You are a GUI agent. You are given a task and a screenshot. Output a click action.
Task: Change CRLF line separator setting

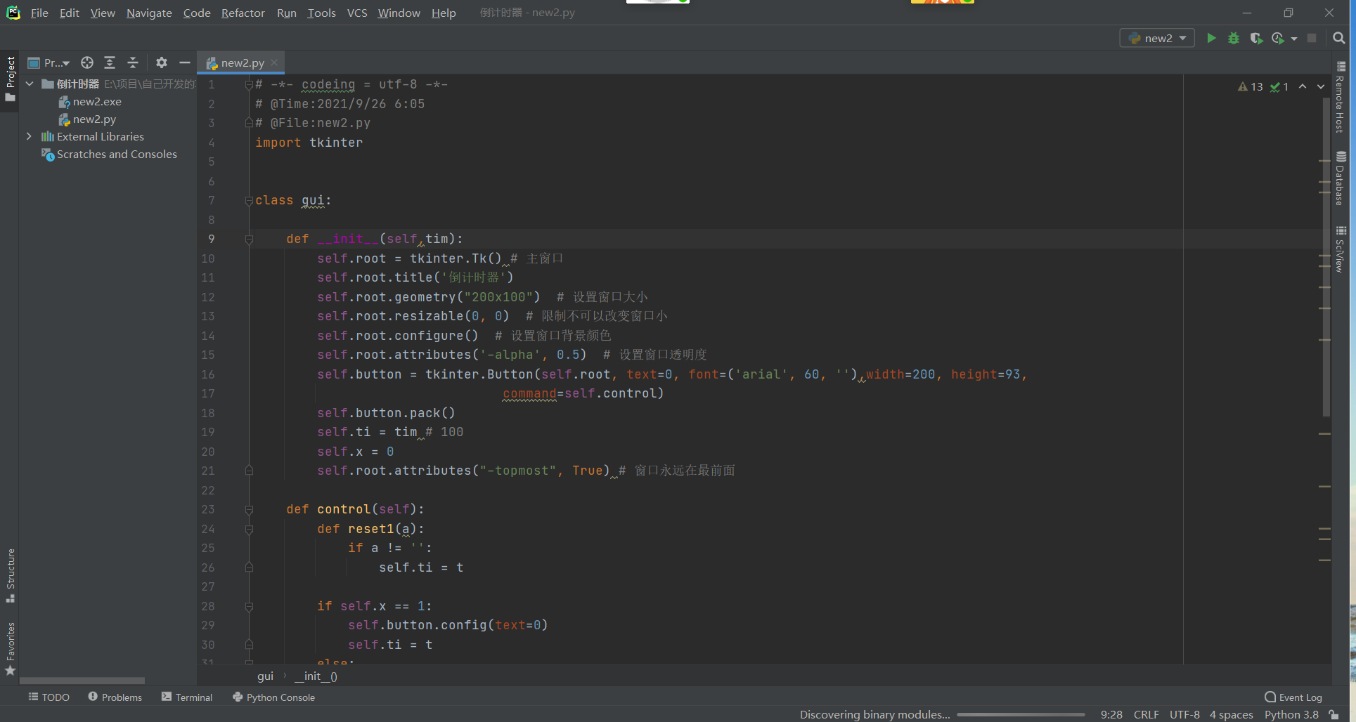pos(1146,714)
